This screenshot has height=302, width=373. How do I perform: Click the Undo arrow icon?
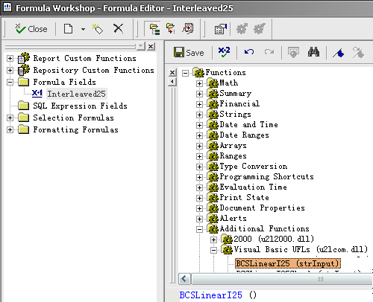[x=249, y=52]
